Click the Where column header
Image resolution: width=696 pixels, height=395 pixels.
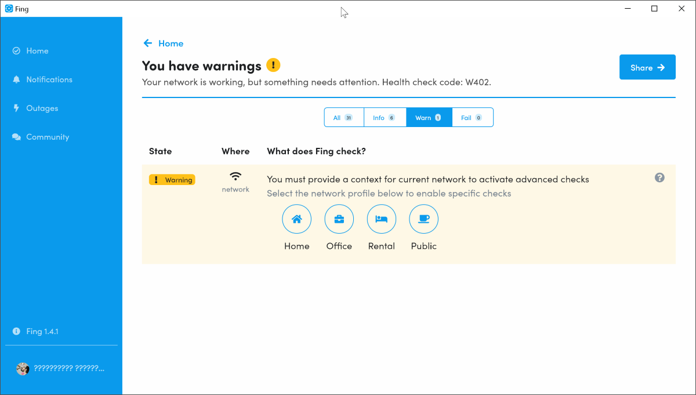tap(235, 151)
